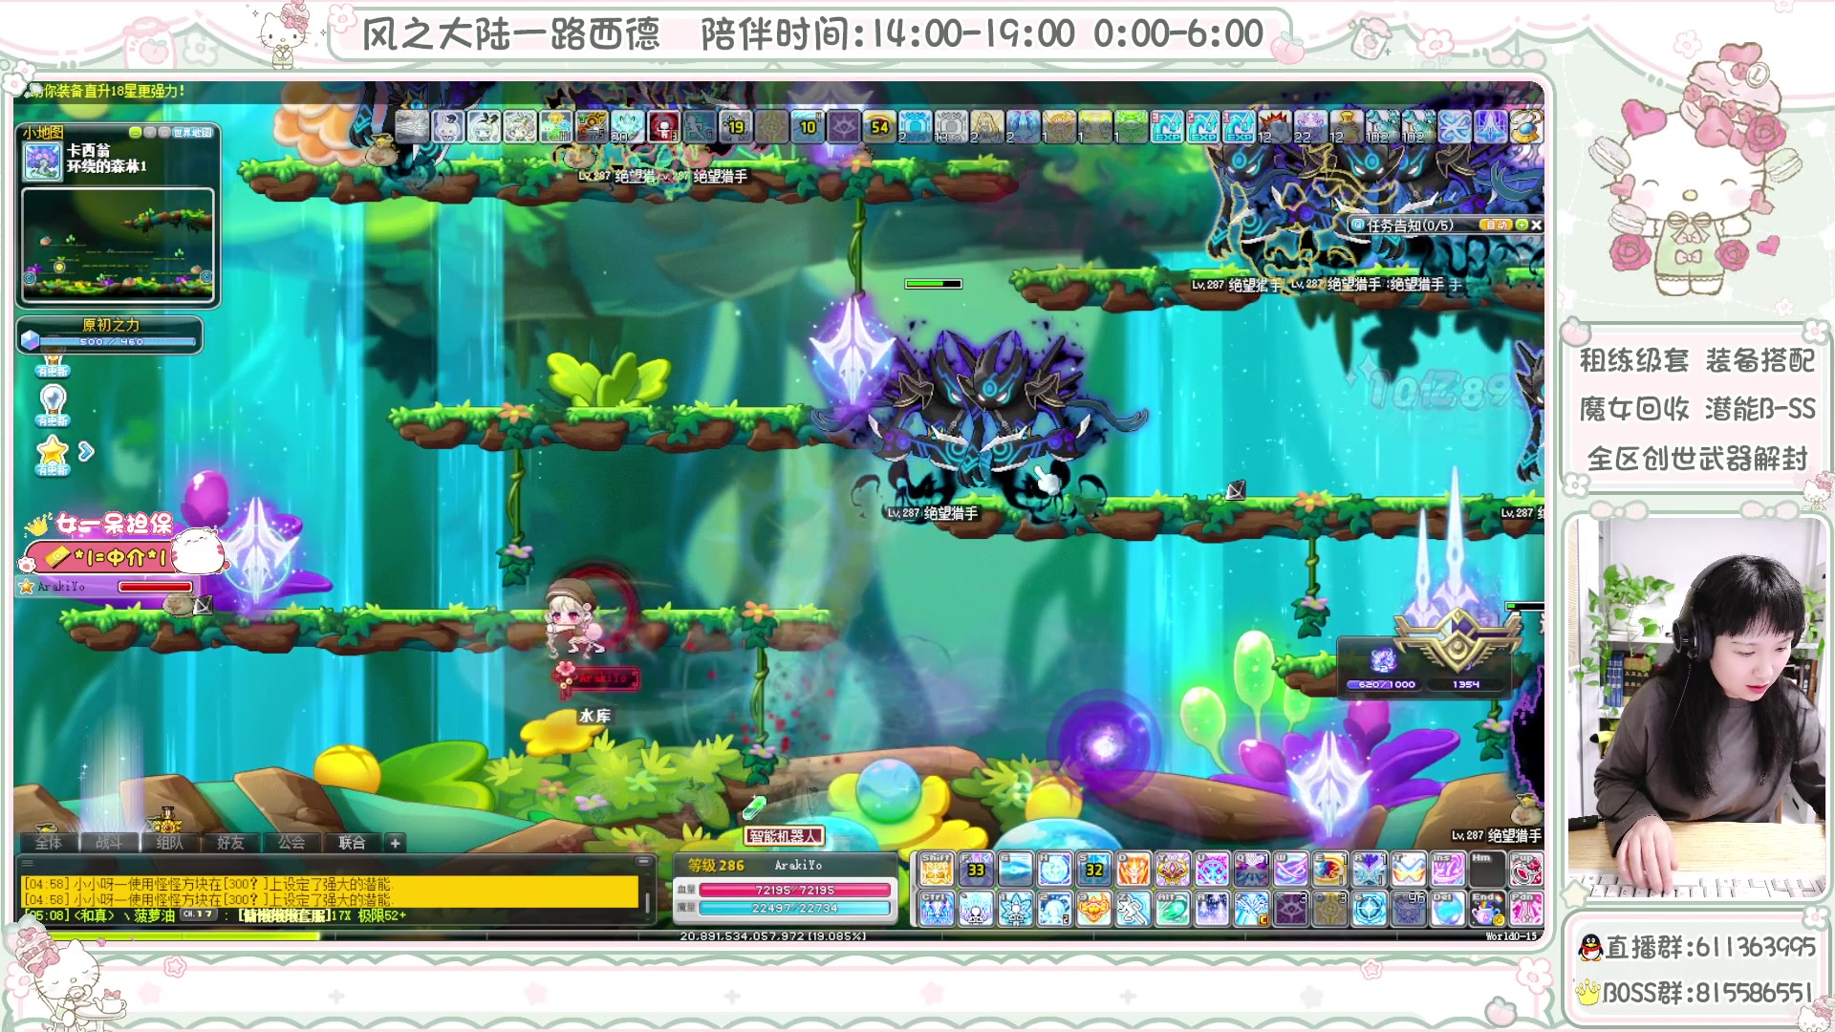Viewport: 1835px width, 1032px height.
Task: Click the D-key orange flame skill slot
Action: 1133,870
